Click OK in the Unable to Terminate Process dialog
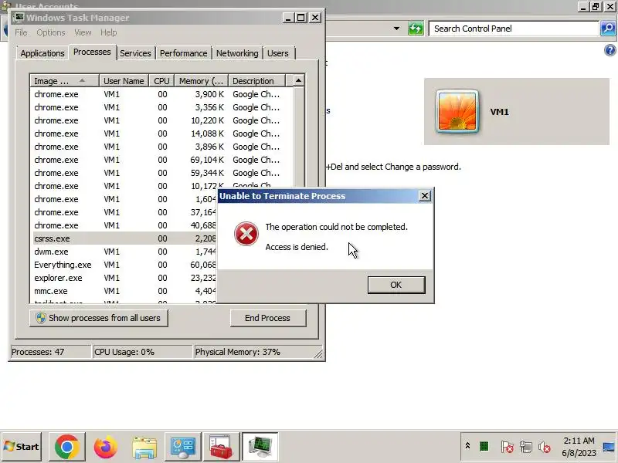This screenshot has height=463, width=618. [x=396, y=285]
